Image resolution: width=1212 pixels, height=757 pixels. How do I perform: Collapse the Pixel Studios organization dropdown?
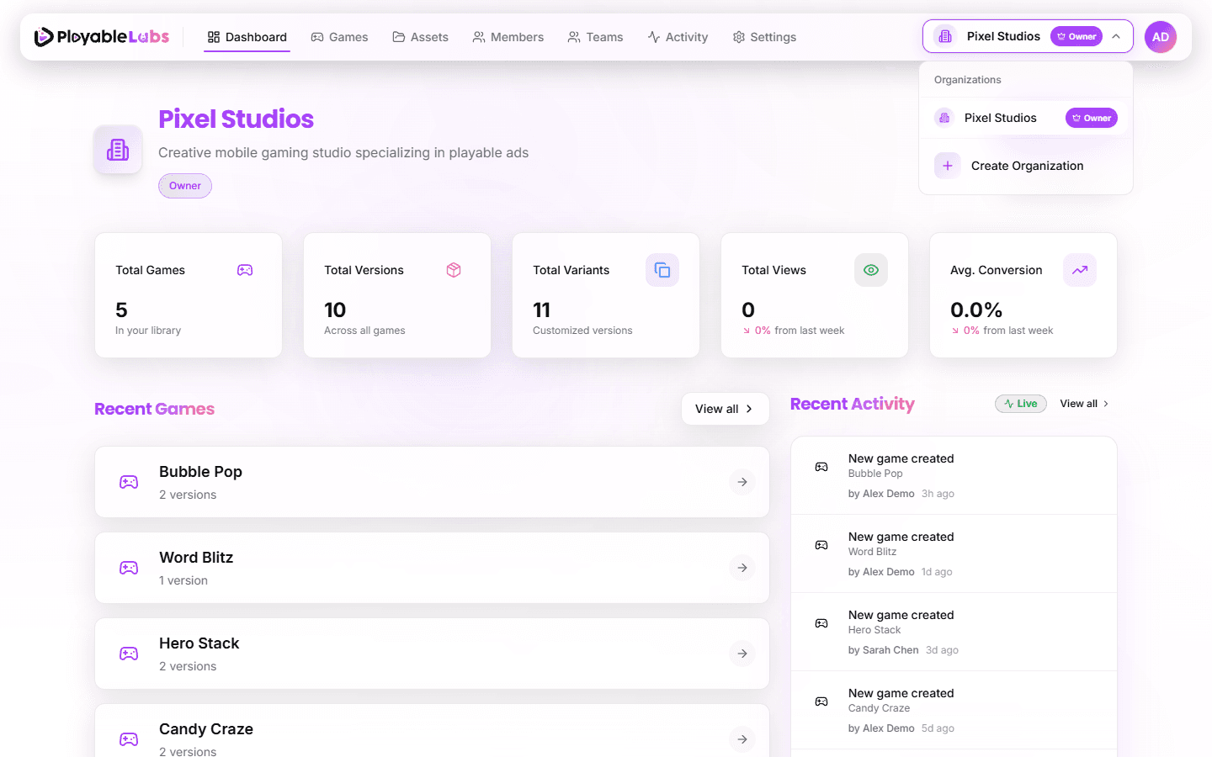pyautogui.click(x=1116, y=36)
